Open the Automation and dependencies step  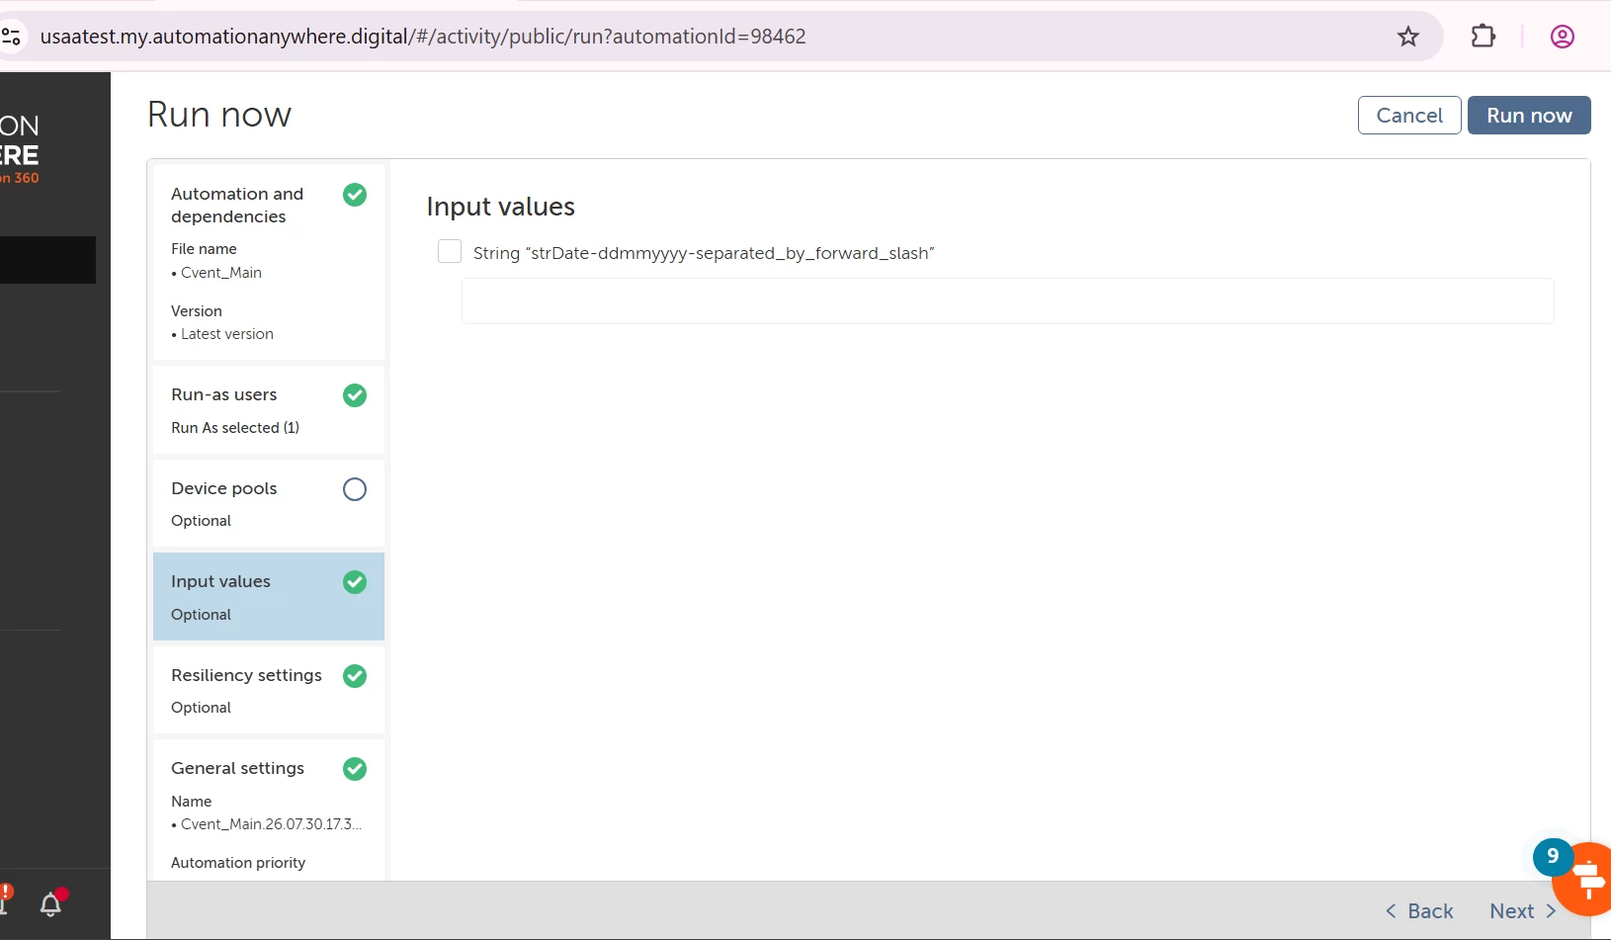[269, 262]
